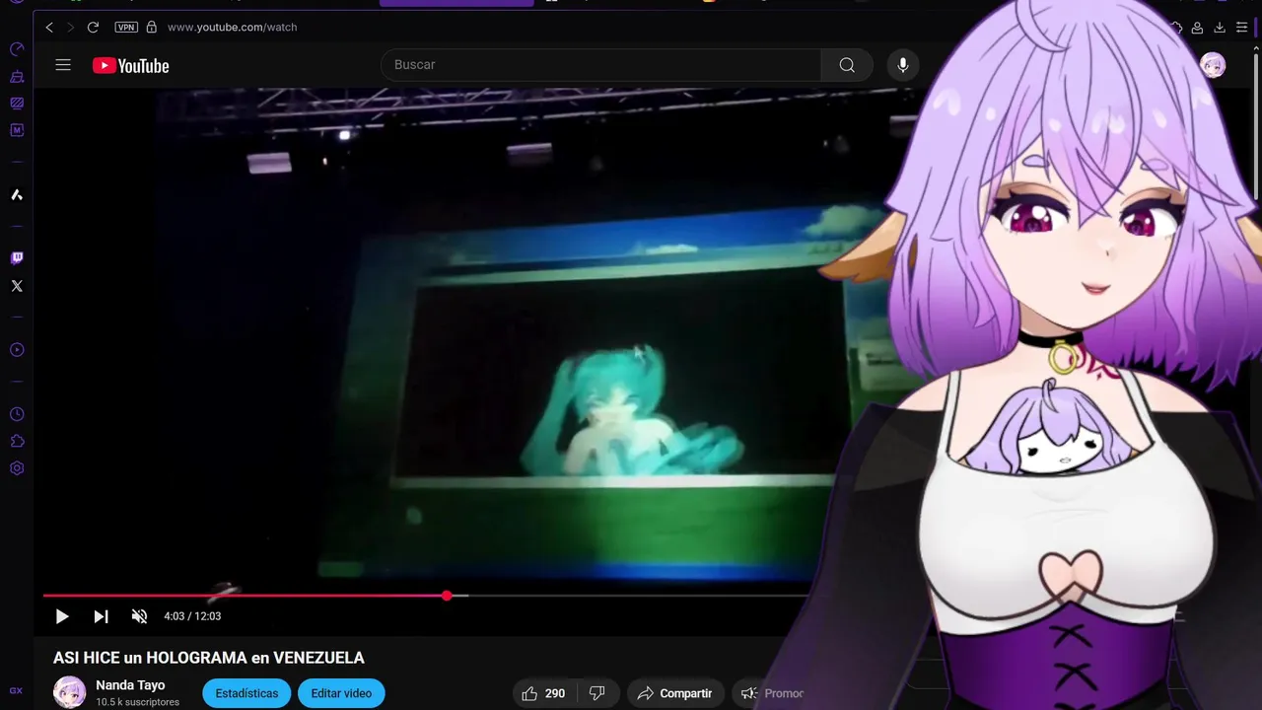Share the video with Compartir
This screenshot has height=710, width=1262.
(x=675, y=693)
